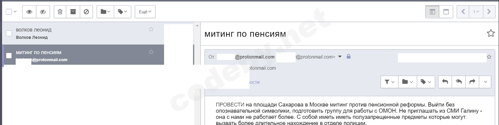Switch to column layout view

point(432,12)
